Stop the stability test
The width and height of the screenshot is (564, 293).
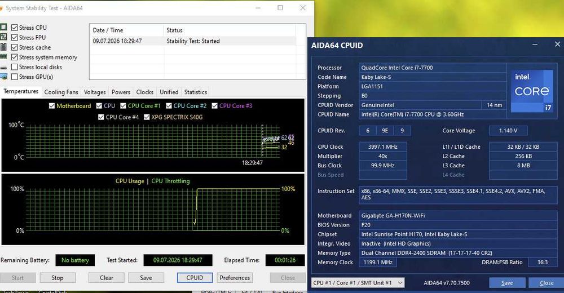tap(58, 278)
